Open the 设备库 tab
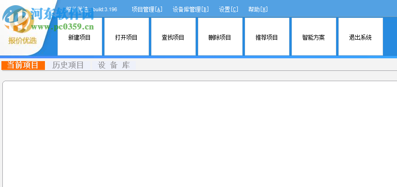 click(114, 65)
